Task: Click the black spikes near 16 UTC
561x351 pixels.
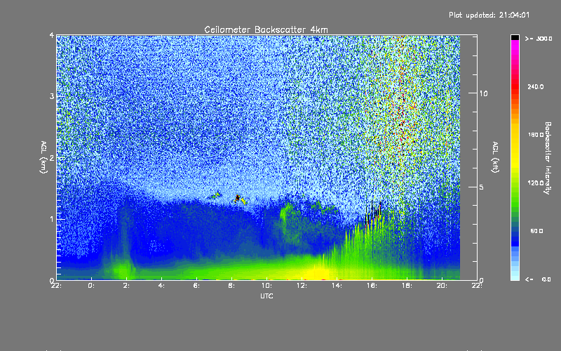Action: [x=373, y=211]
